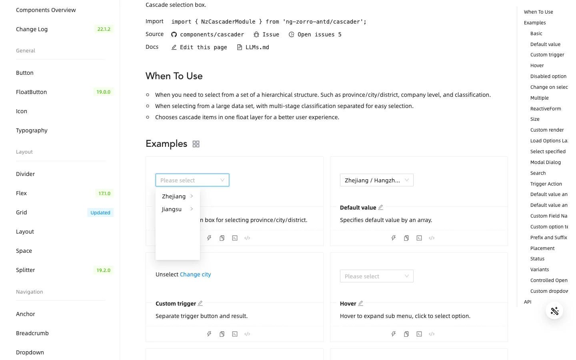Jump to API in page anchors
The width and height of the screenshot is (576, 360).
[528, 302]
